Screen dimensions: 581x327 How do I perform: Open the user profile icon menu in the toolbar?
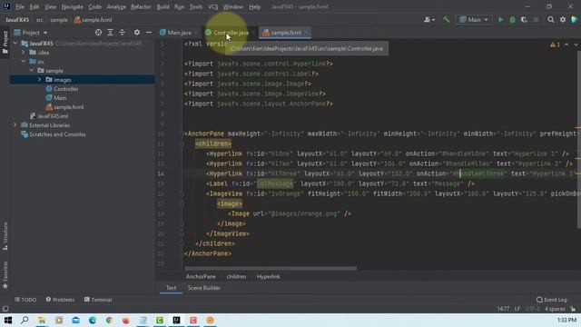coord(429,20)
